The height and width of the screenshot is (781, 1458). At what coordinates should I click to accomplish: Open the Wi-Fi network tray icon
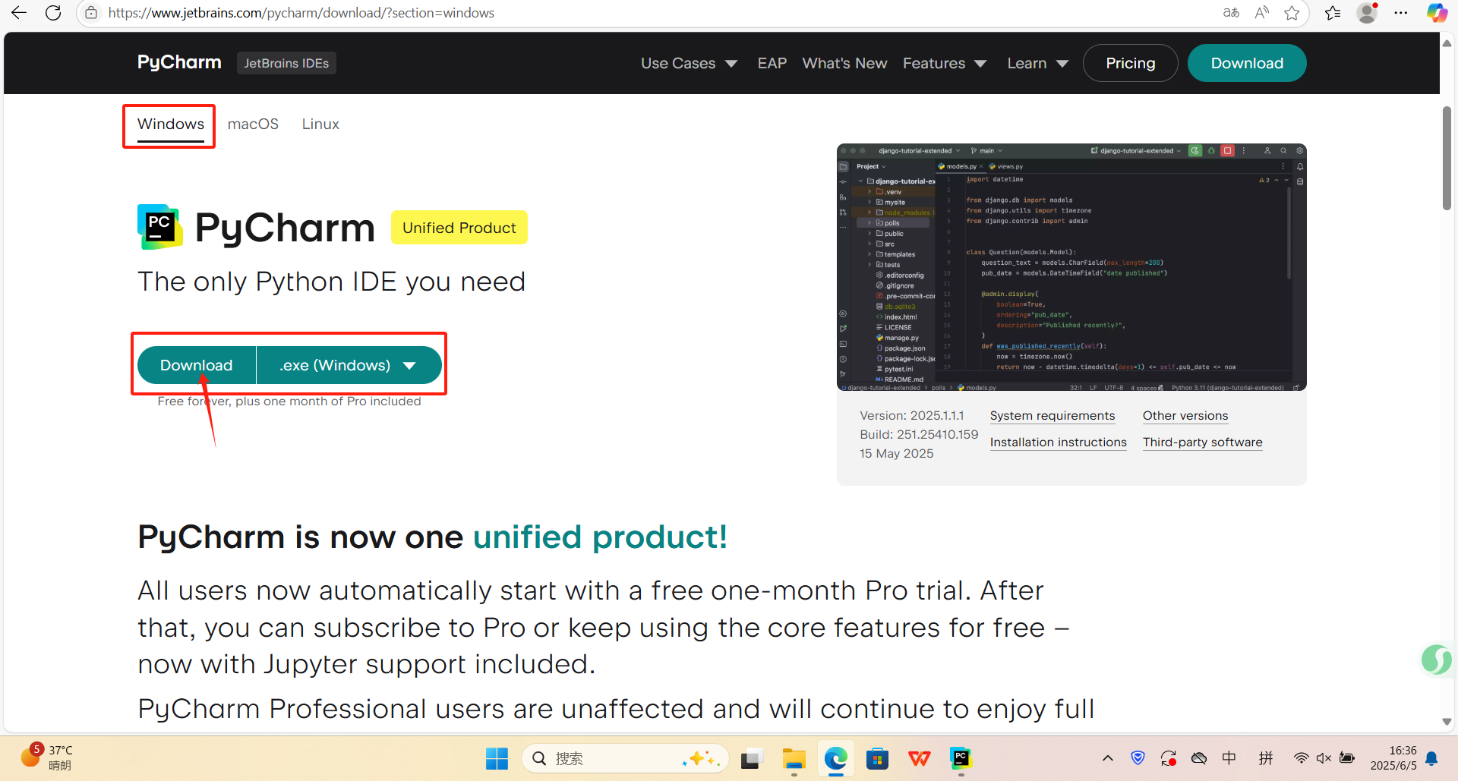1301,758
